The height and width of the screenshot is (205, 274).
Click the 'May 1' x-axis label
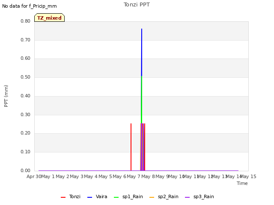click(x=48, y=176)
